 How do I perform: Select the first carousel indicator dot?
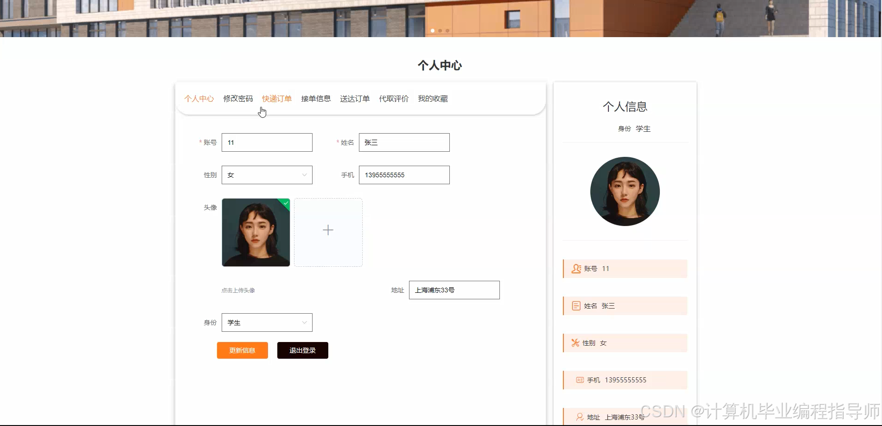(x=432, y=30)
